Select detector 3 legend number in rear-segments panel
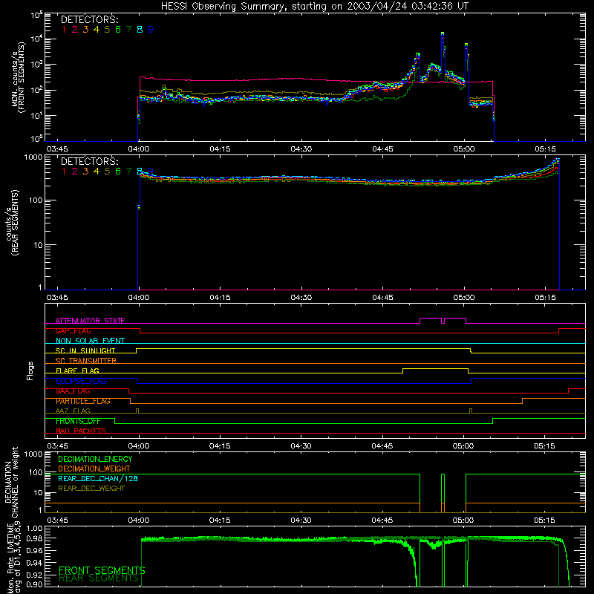The width and height of the screenshot is (594, 594). (85, 172)
